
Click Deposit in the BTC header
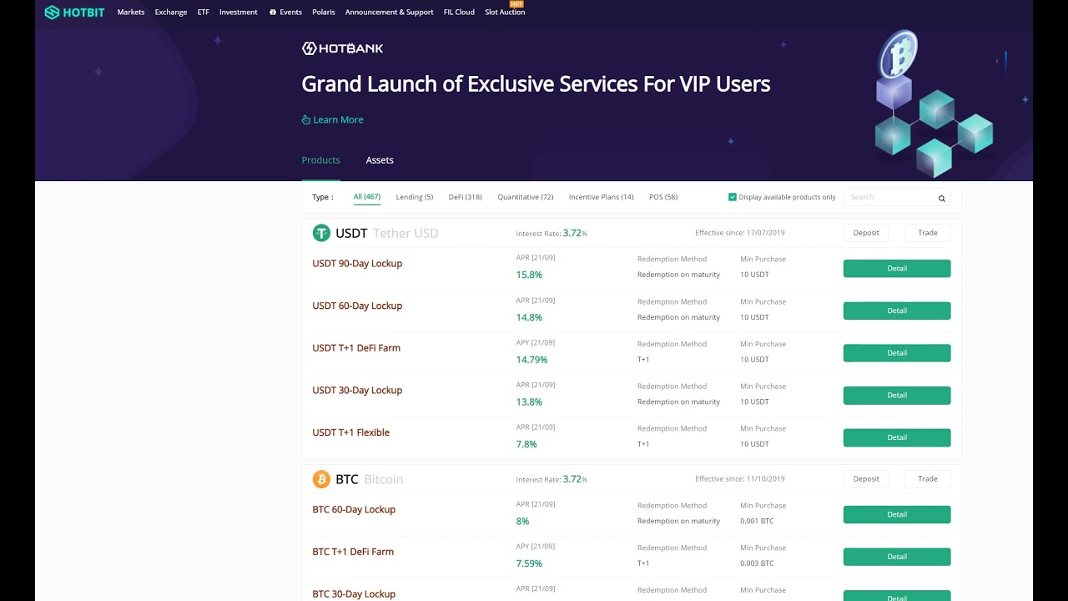(x=866, y=479)
